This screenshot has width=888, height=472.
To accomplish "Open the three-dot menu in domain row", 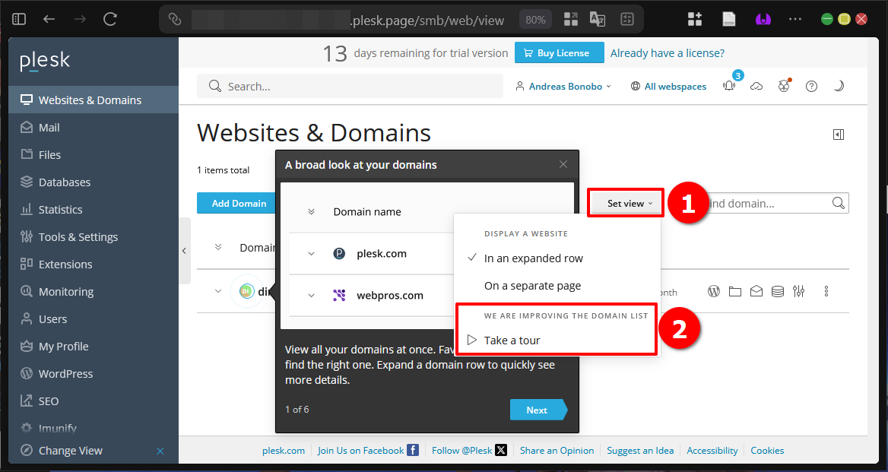I will coord(826,291).
